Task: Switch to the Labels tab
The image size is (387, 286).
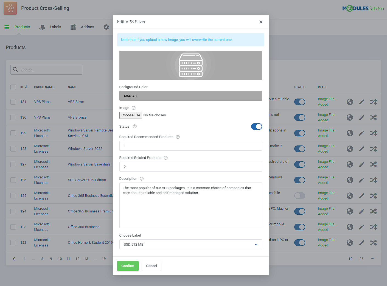Action: pos(55,27)
